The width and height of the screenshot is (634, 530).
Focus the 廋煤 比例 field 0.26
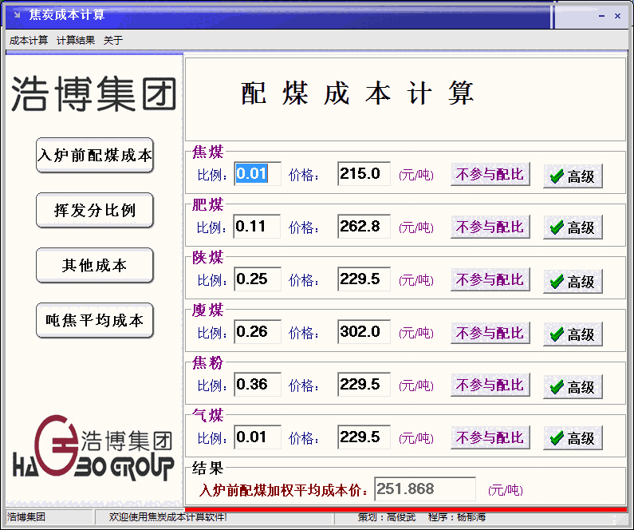(258, 332)
